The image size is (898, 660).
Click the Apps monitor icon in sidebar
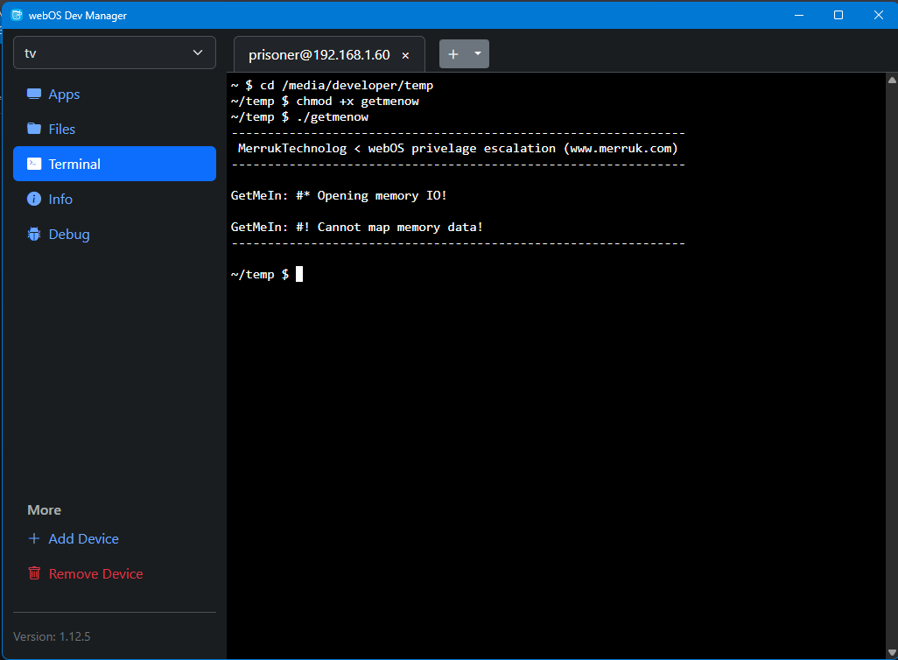click(x=34, y=95)
